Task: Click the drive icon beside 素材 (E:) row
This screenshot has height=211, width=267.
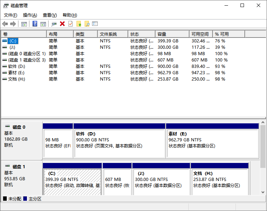Action: [5, 73]
